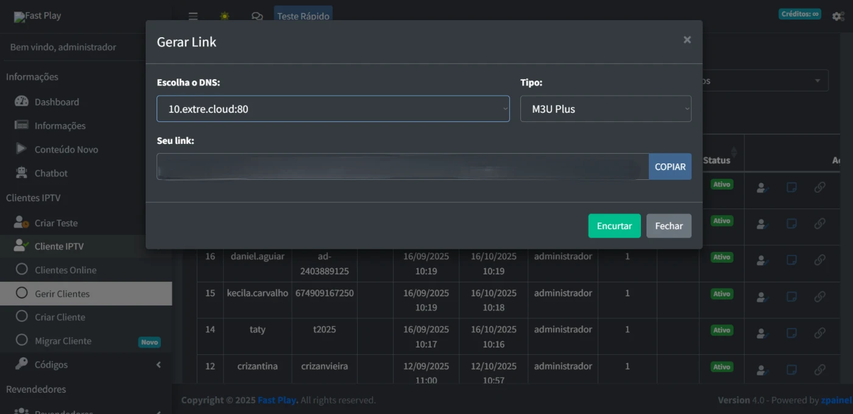Click the Dashboard gauge icon in the sidebar
The image size is (853, 414).
[21, 102]
